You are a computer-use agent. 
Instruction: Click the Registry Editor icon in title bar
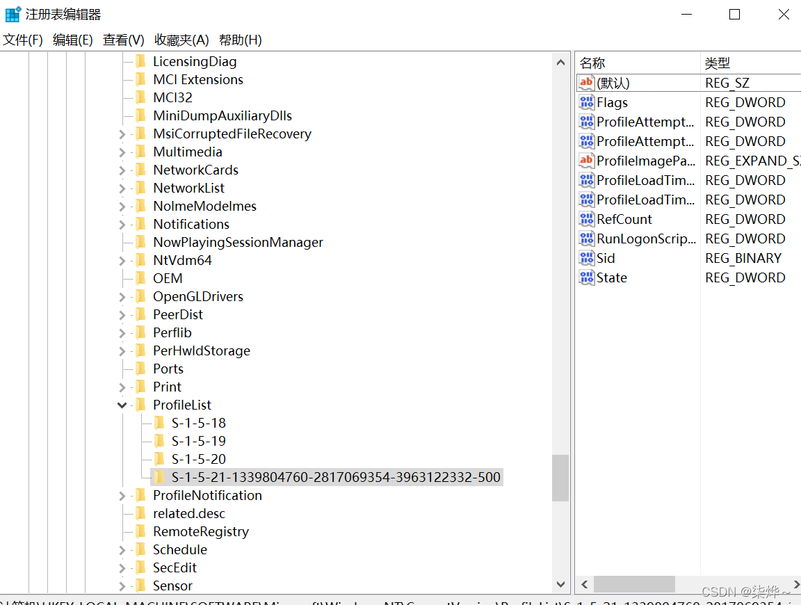pyautogui.click(x=12, y=13)
